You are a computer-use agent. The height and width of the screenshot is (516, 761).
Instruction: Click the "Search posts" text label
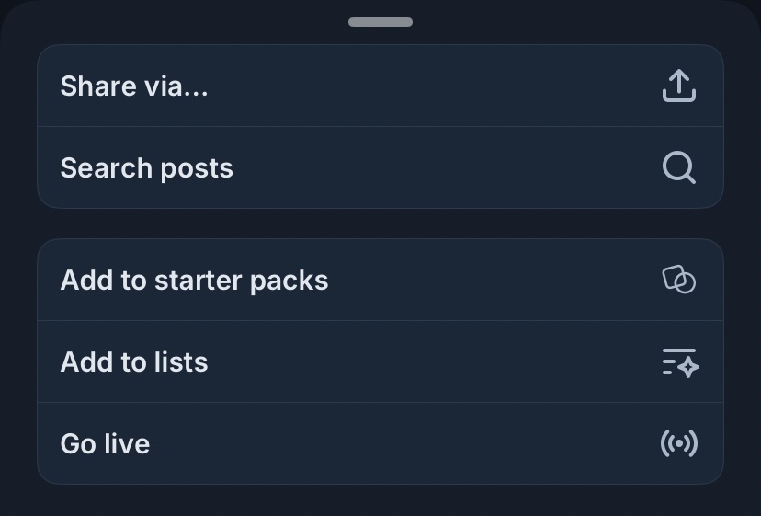[x=147, y=168]
